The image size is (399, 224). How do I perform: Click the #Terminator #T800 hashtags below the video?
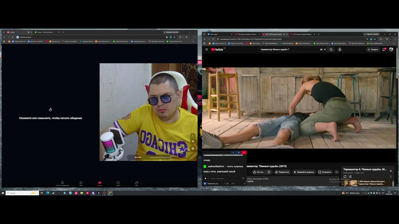click(x=260, y=179)
